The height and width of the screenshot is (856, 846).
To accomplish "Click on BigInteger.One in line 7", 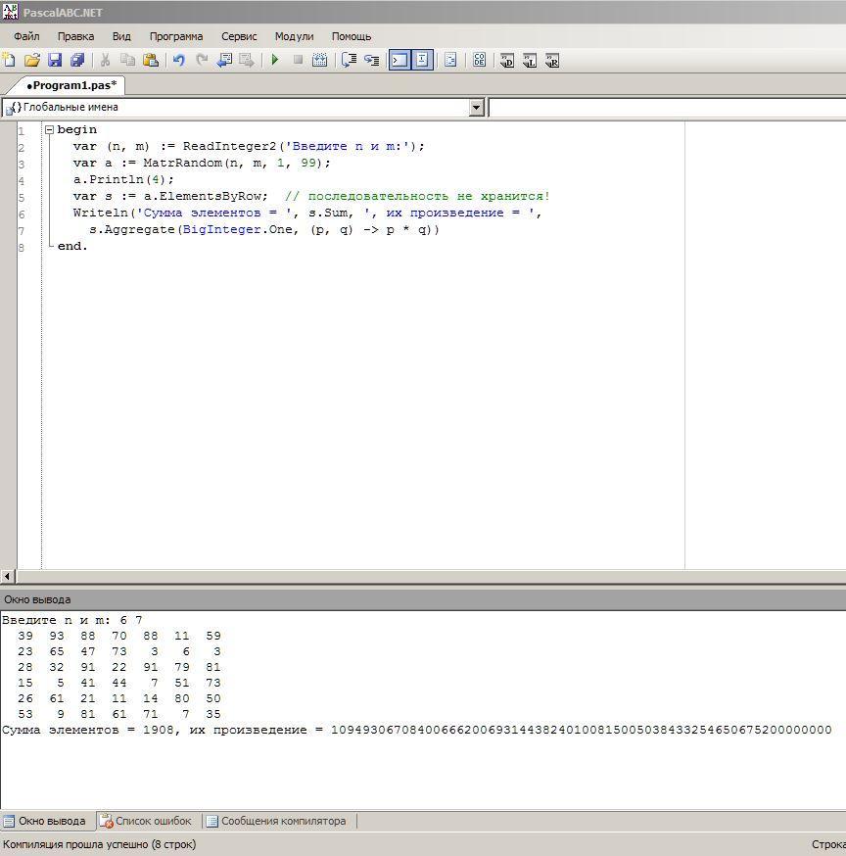I will pyautogui.click(x=238, y=229).
